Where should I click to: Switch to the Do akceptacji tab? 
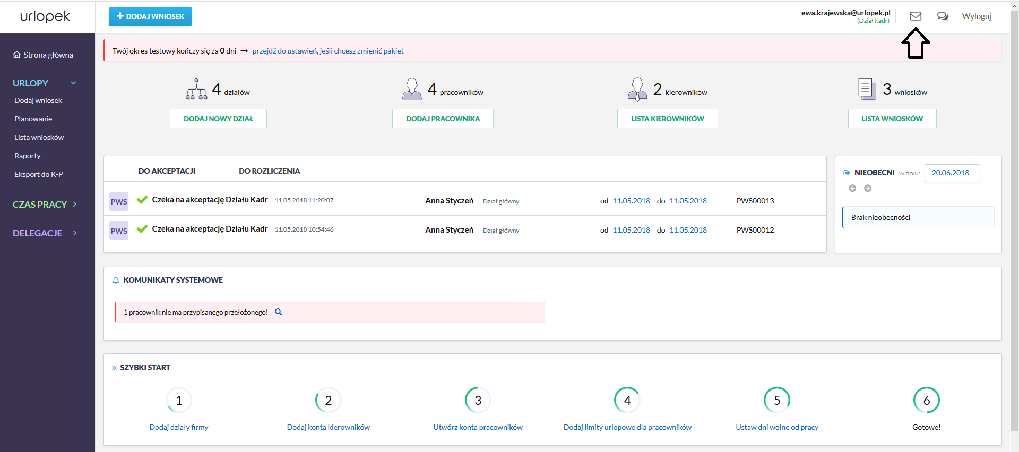point(167,171)
